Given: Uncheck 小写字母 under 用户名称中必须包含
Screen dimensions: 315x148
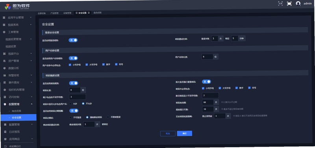Looking at the screenshot, I should pos(70,65).
